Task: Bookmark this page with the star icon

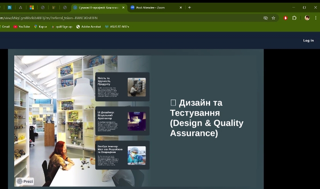Action: click(x=273, y=18)
